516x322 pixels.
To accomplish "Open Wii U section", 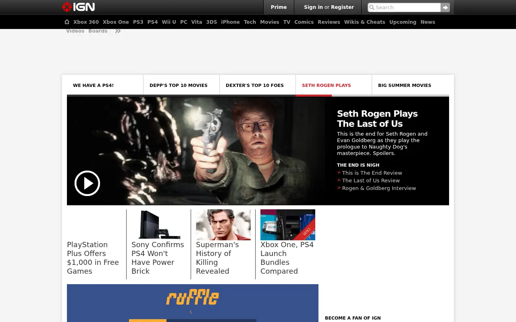I will 169,22.
